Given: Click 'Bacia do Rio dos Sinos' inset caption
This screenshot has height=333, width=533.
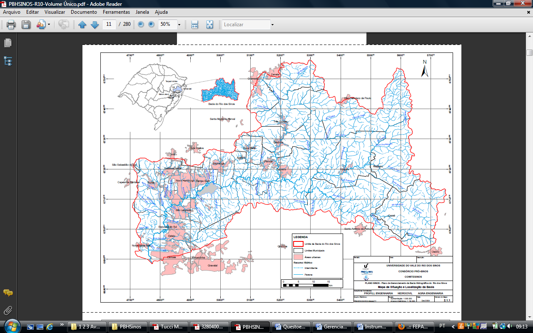Looking at the screenshot, I should pos(222,104).
